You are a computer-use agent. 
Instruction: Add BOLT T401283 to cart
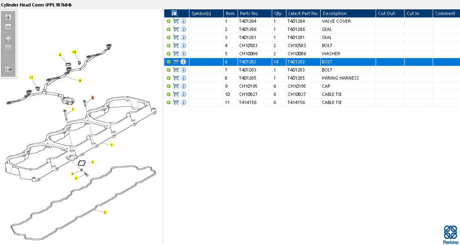(176, 70)
